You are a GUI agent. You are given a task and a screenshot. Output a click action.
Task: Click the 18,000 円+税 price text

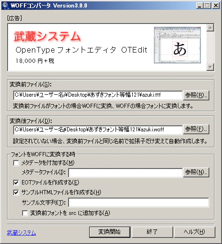pos(35,61)
